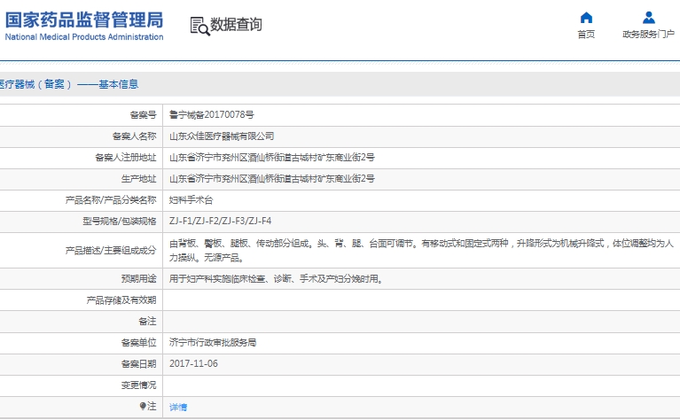Select the date 2017-11-06
Screen dimensions: 680x420
point(193,363)
